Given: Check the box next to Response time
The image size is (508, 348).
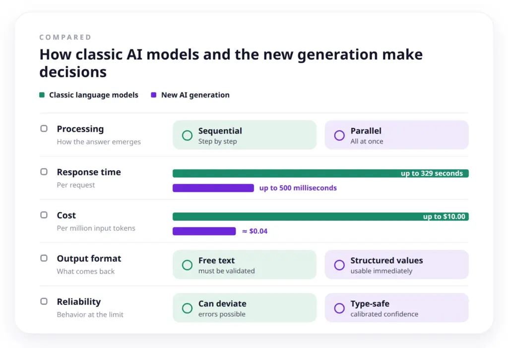Looking at the screenshot, I should [x=44, y=172].
